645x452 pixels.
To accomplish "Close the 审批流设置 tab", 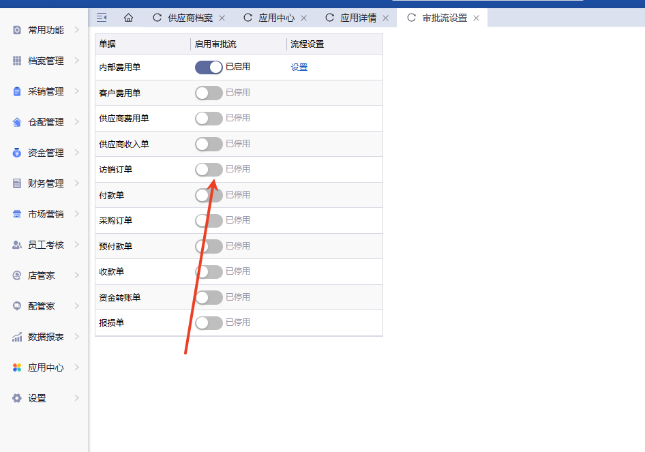I will point(476,18).
